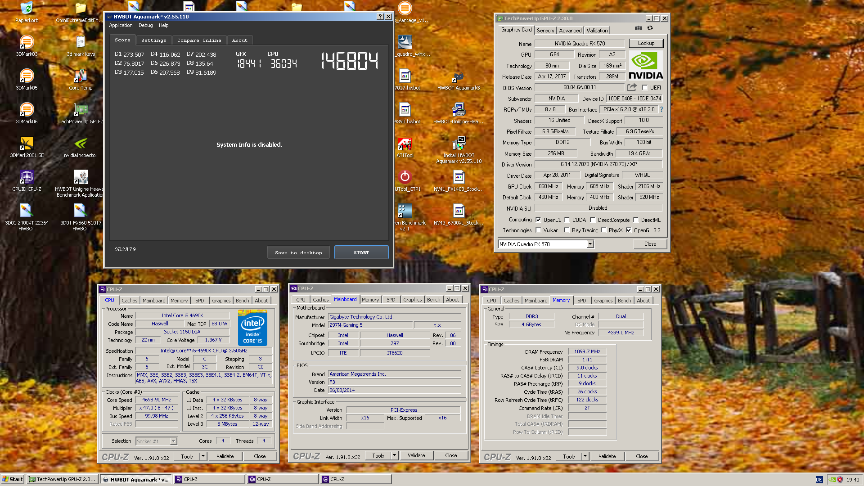Launch Core Temp desktop shortcut

click(x=81, y=79)
